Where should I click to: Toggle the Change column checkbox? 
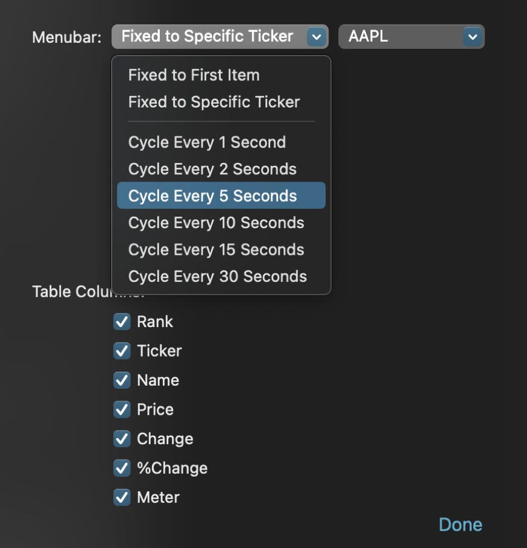point(122,439)
